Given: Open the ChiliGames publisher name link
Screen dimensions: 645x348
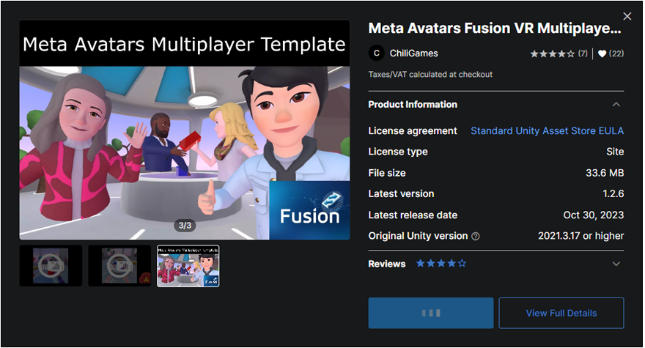Looking at the screenshot, I should (x=413, y=53).
